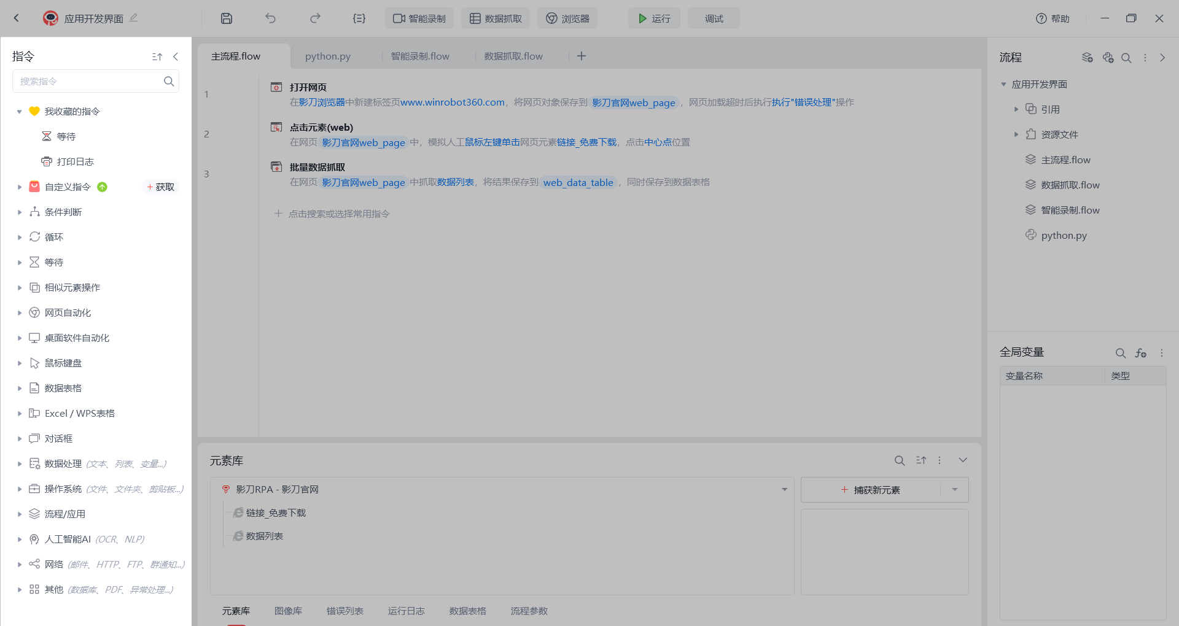
Task: Click the redo arrow icon
Action: coord(315,18)
